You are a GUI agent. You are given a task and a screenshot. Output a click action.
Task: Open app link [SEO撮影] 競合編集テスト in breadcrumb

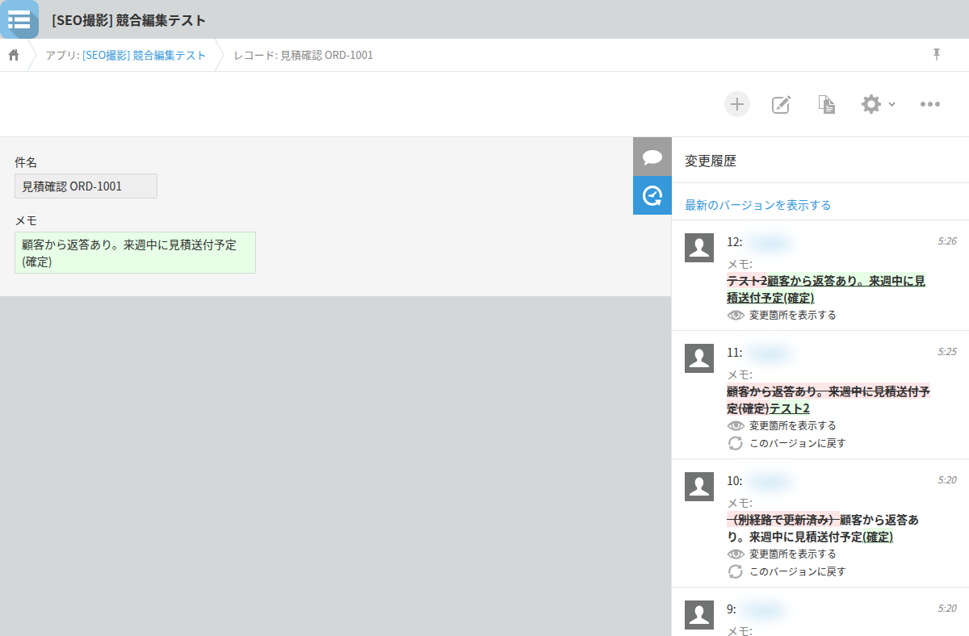pos(144,55)
